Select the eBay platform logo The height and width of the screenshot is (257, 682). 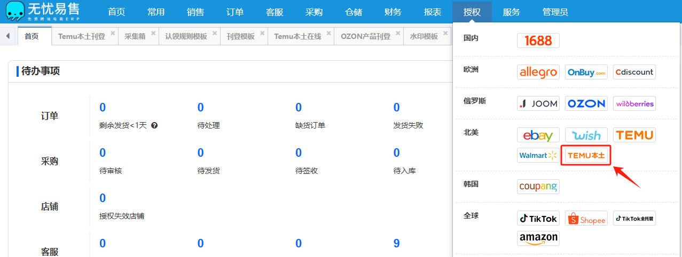click(x=538, y=135)
